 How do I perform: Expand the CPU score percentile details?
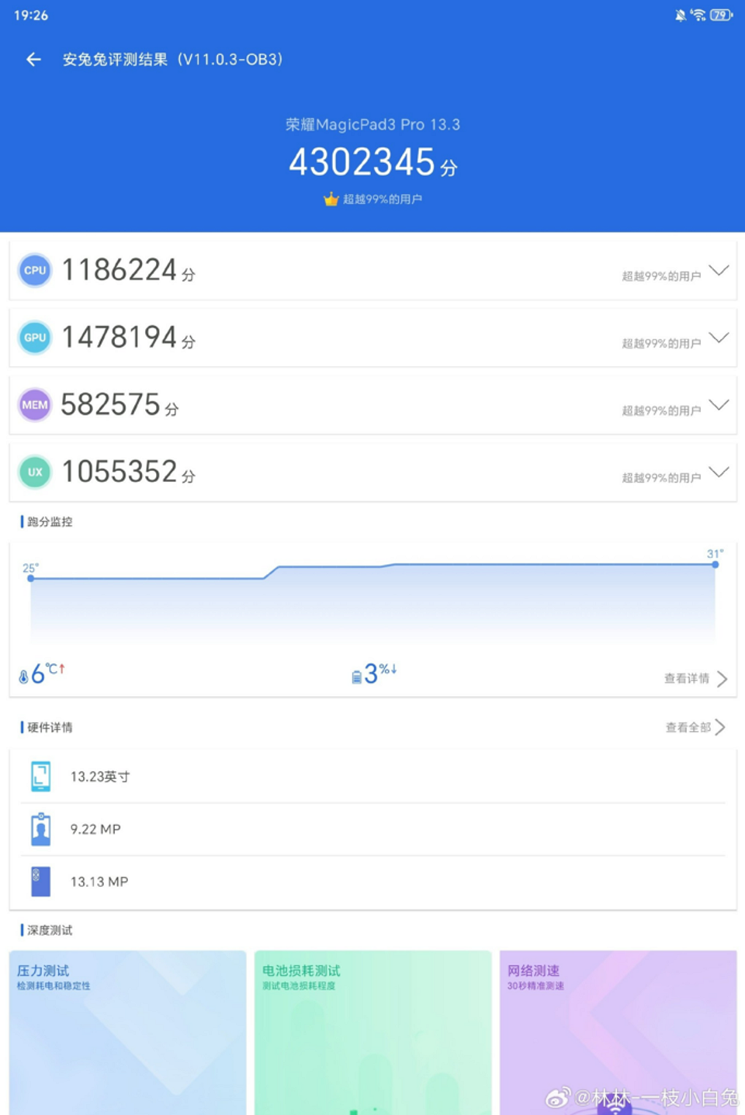719,269
